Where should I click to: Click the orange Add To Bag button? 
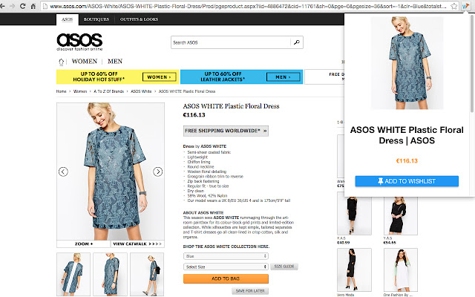(226, 278)
